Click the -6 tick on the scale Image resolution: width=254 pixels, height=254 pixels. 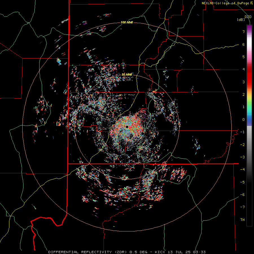click(x=242, y=195)
